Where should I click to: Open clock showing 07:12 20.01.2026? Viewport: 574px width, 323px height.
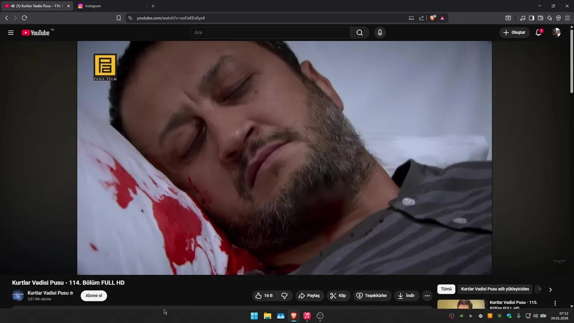(561, 316)
